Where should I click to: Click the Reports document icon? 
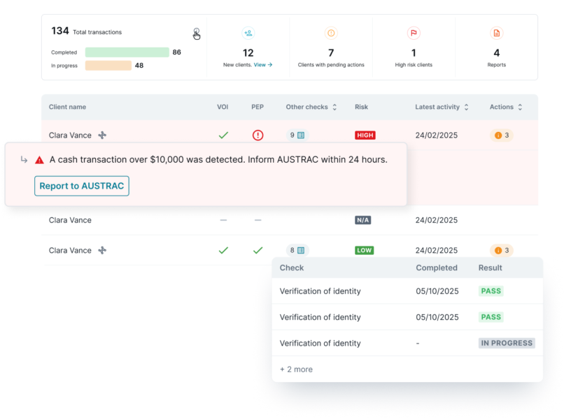[x=497, y=33]
